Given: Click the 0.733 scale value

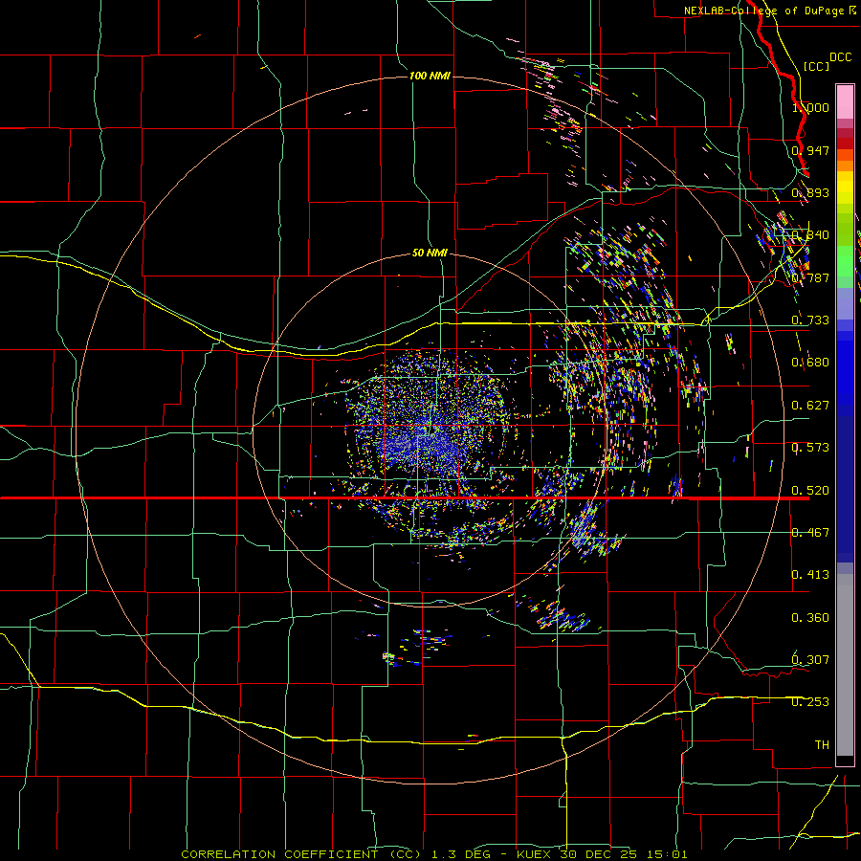Looking at the screenshot, I should 810,320.
